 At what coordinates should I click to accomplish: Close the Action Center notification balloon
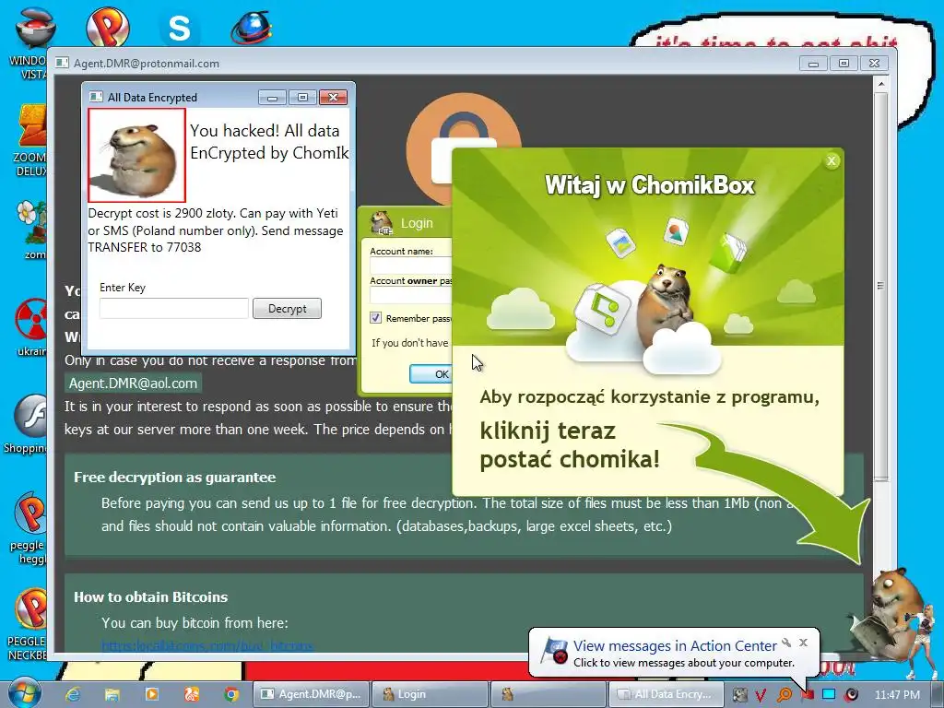(x=803, y=643)
